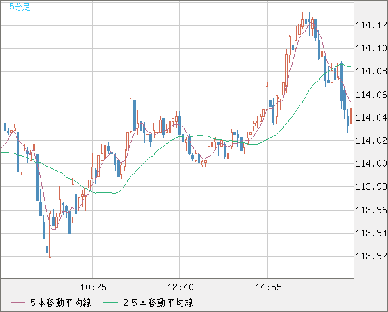Click the 114.00 price axis label
The image size is (388, 312).
371,163
